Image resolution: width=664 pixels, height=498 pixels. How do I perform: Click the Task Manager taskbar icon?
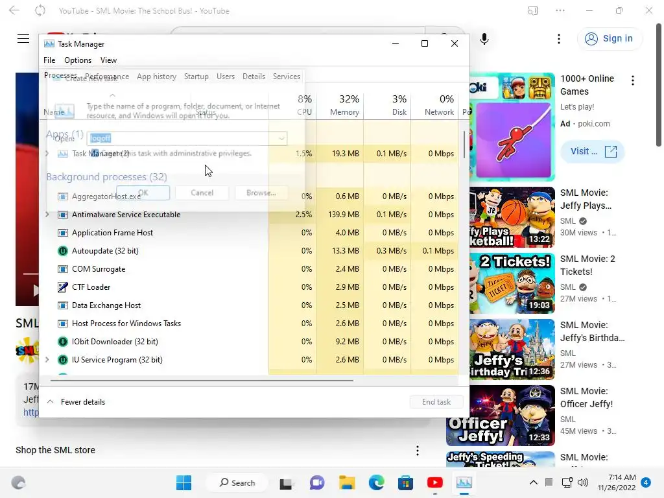pos(464,482)
